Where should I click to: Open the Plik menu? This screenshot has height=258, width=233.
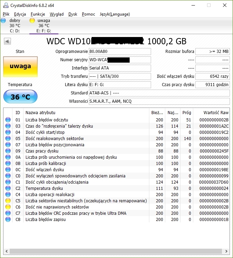[6, 14]
